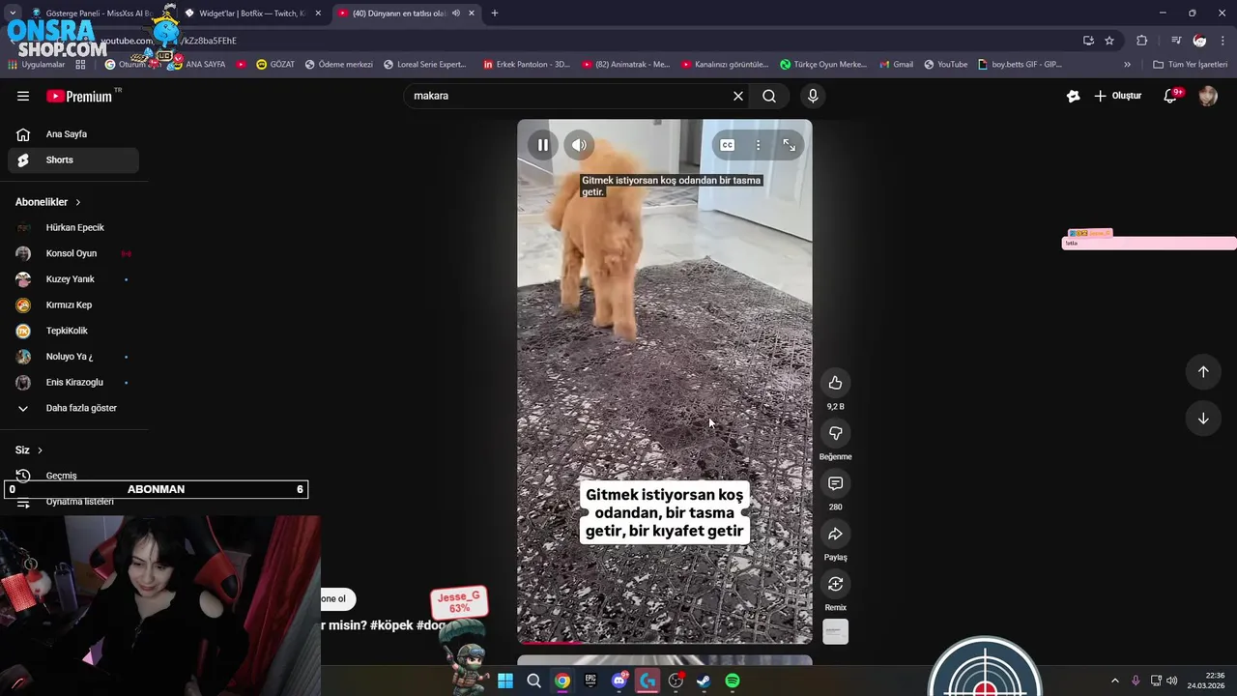Close the Widget'lar BotRix tab
1237x696 pixels.
pos(318,14)
